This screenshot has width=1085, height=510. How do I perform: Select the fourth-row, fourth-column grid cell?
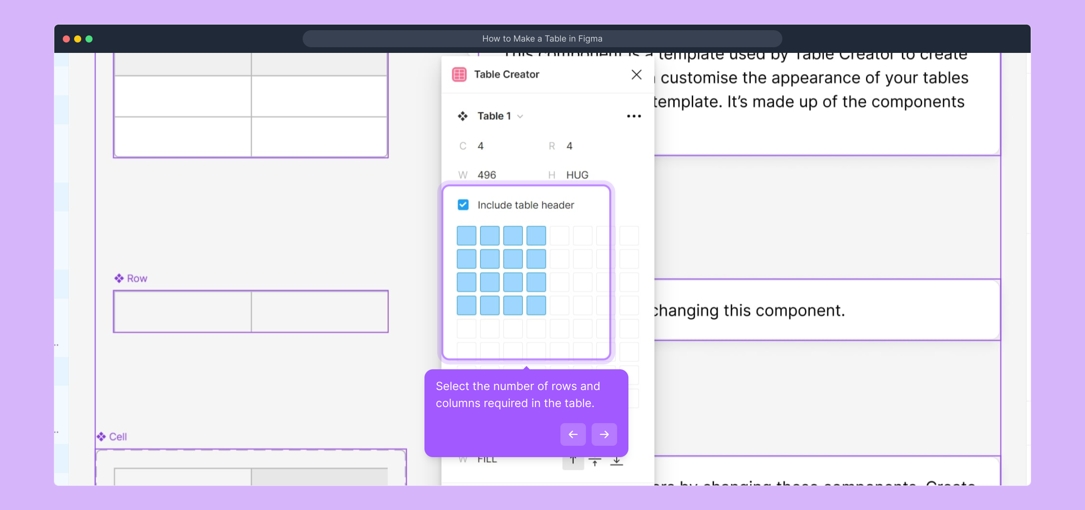point(536,306)
